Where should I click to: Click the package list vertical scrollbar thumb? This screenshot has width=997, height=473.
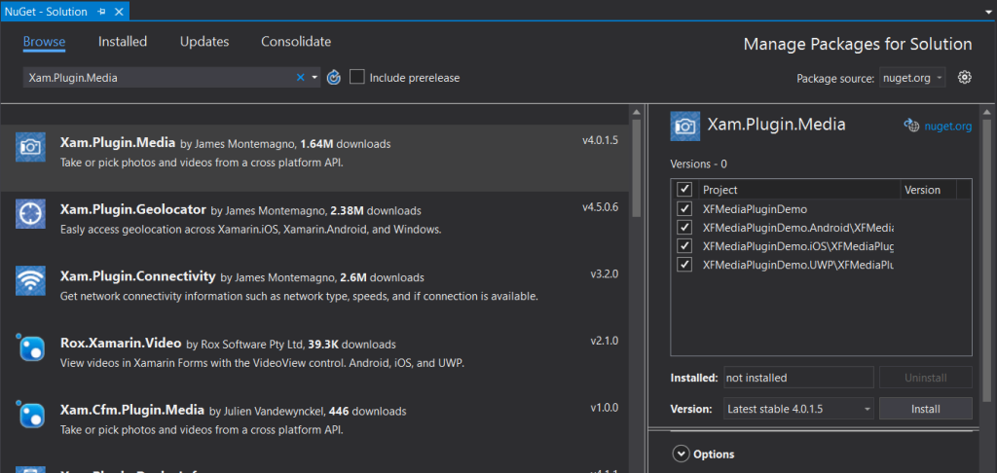point(637,168)
